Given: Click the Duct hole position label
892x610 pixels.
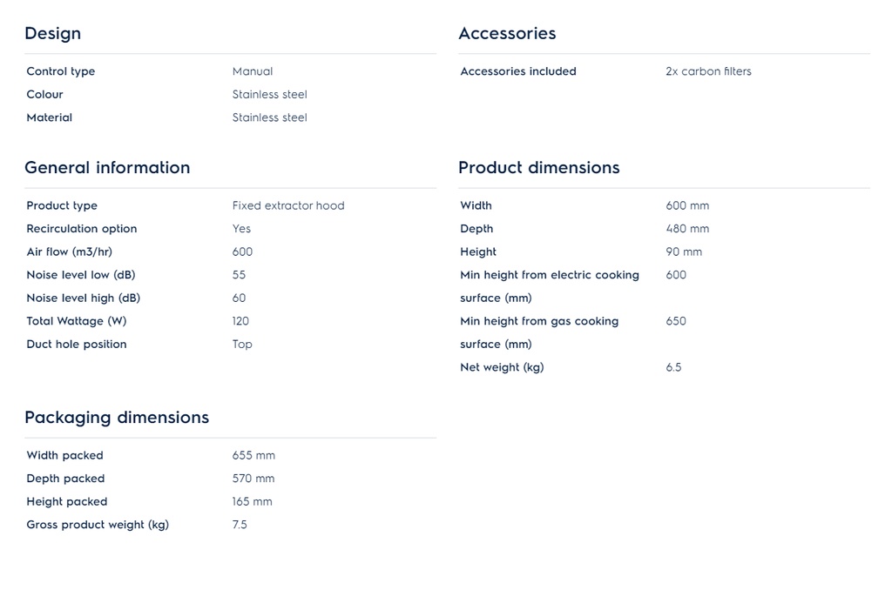Looking at the screenshot, I should (x=77, y=345).
